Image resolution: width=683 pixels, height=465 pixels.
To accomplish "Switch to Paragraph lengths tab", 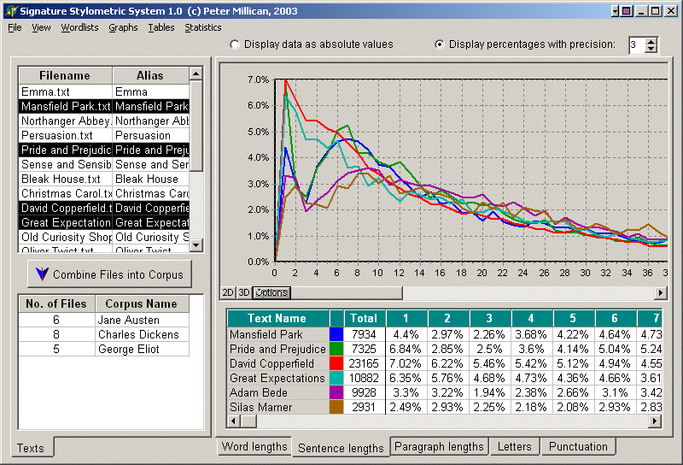I will pos(439,446).
